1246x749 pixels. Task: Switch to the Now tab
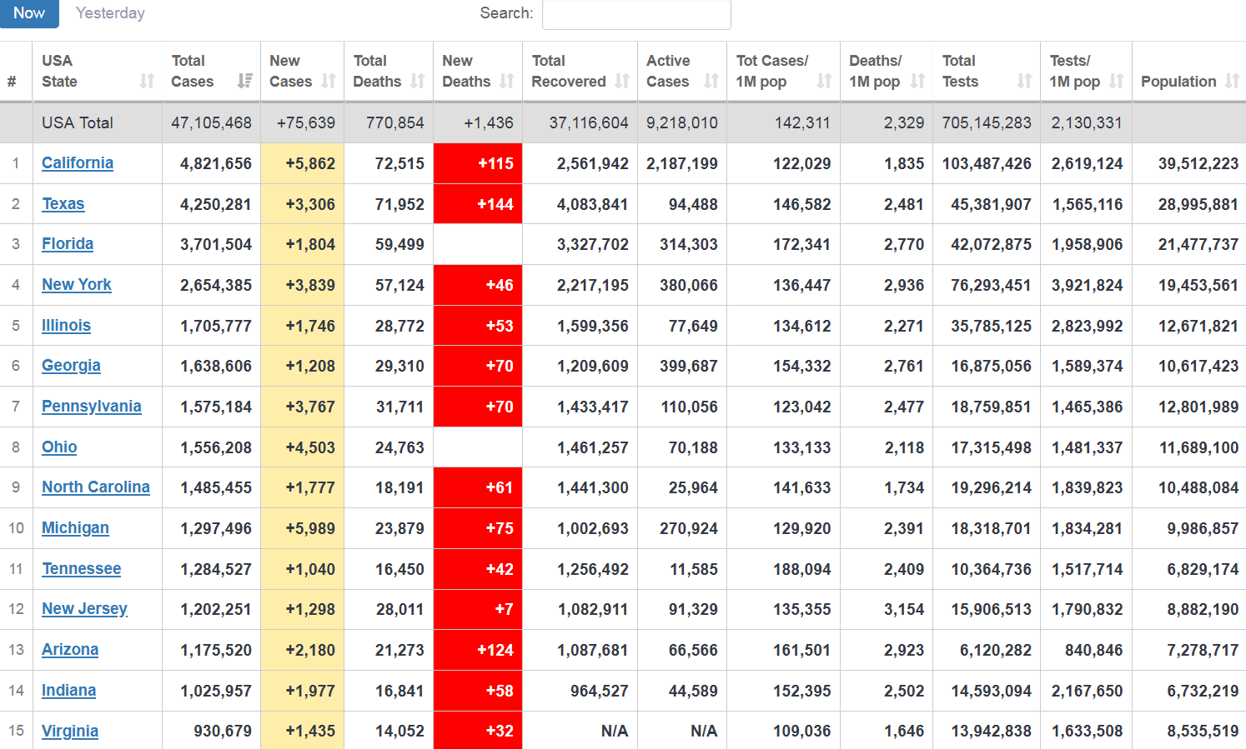coord(29,13)
